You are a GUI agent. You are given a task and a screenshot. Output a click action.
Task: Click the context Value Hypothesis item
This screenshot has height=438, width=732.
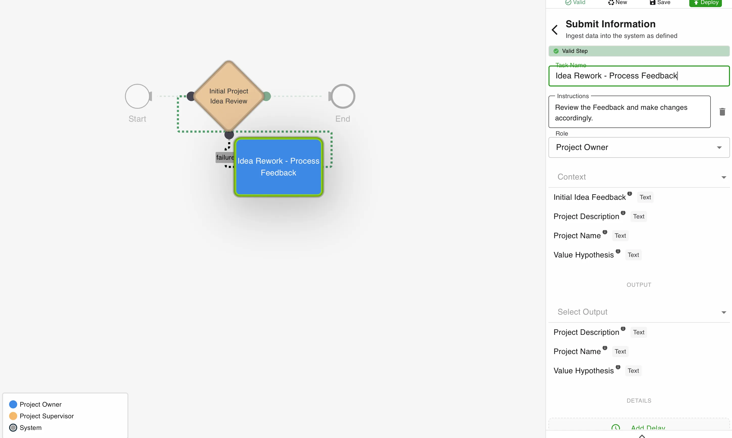point(584,255)
